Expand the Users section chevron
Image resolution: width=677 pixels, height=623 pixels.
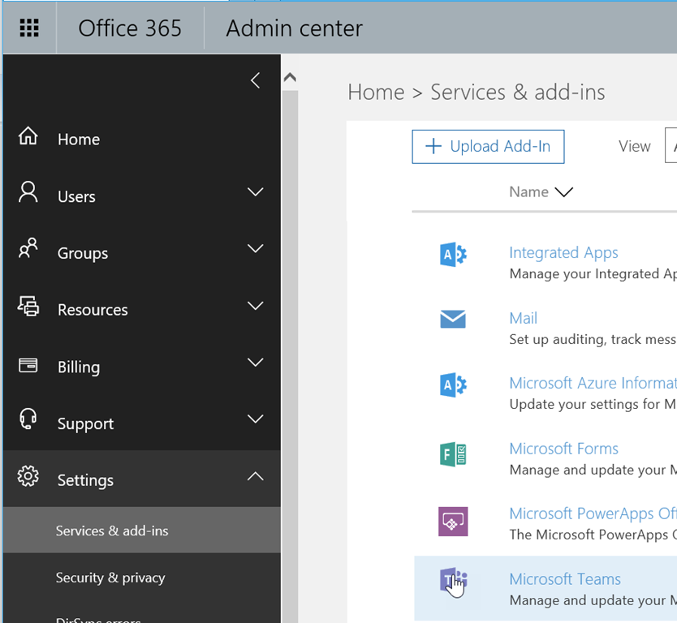(255, 192)
